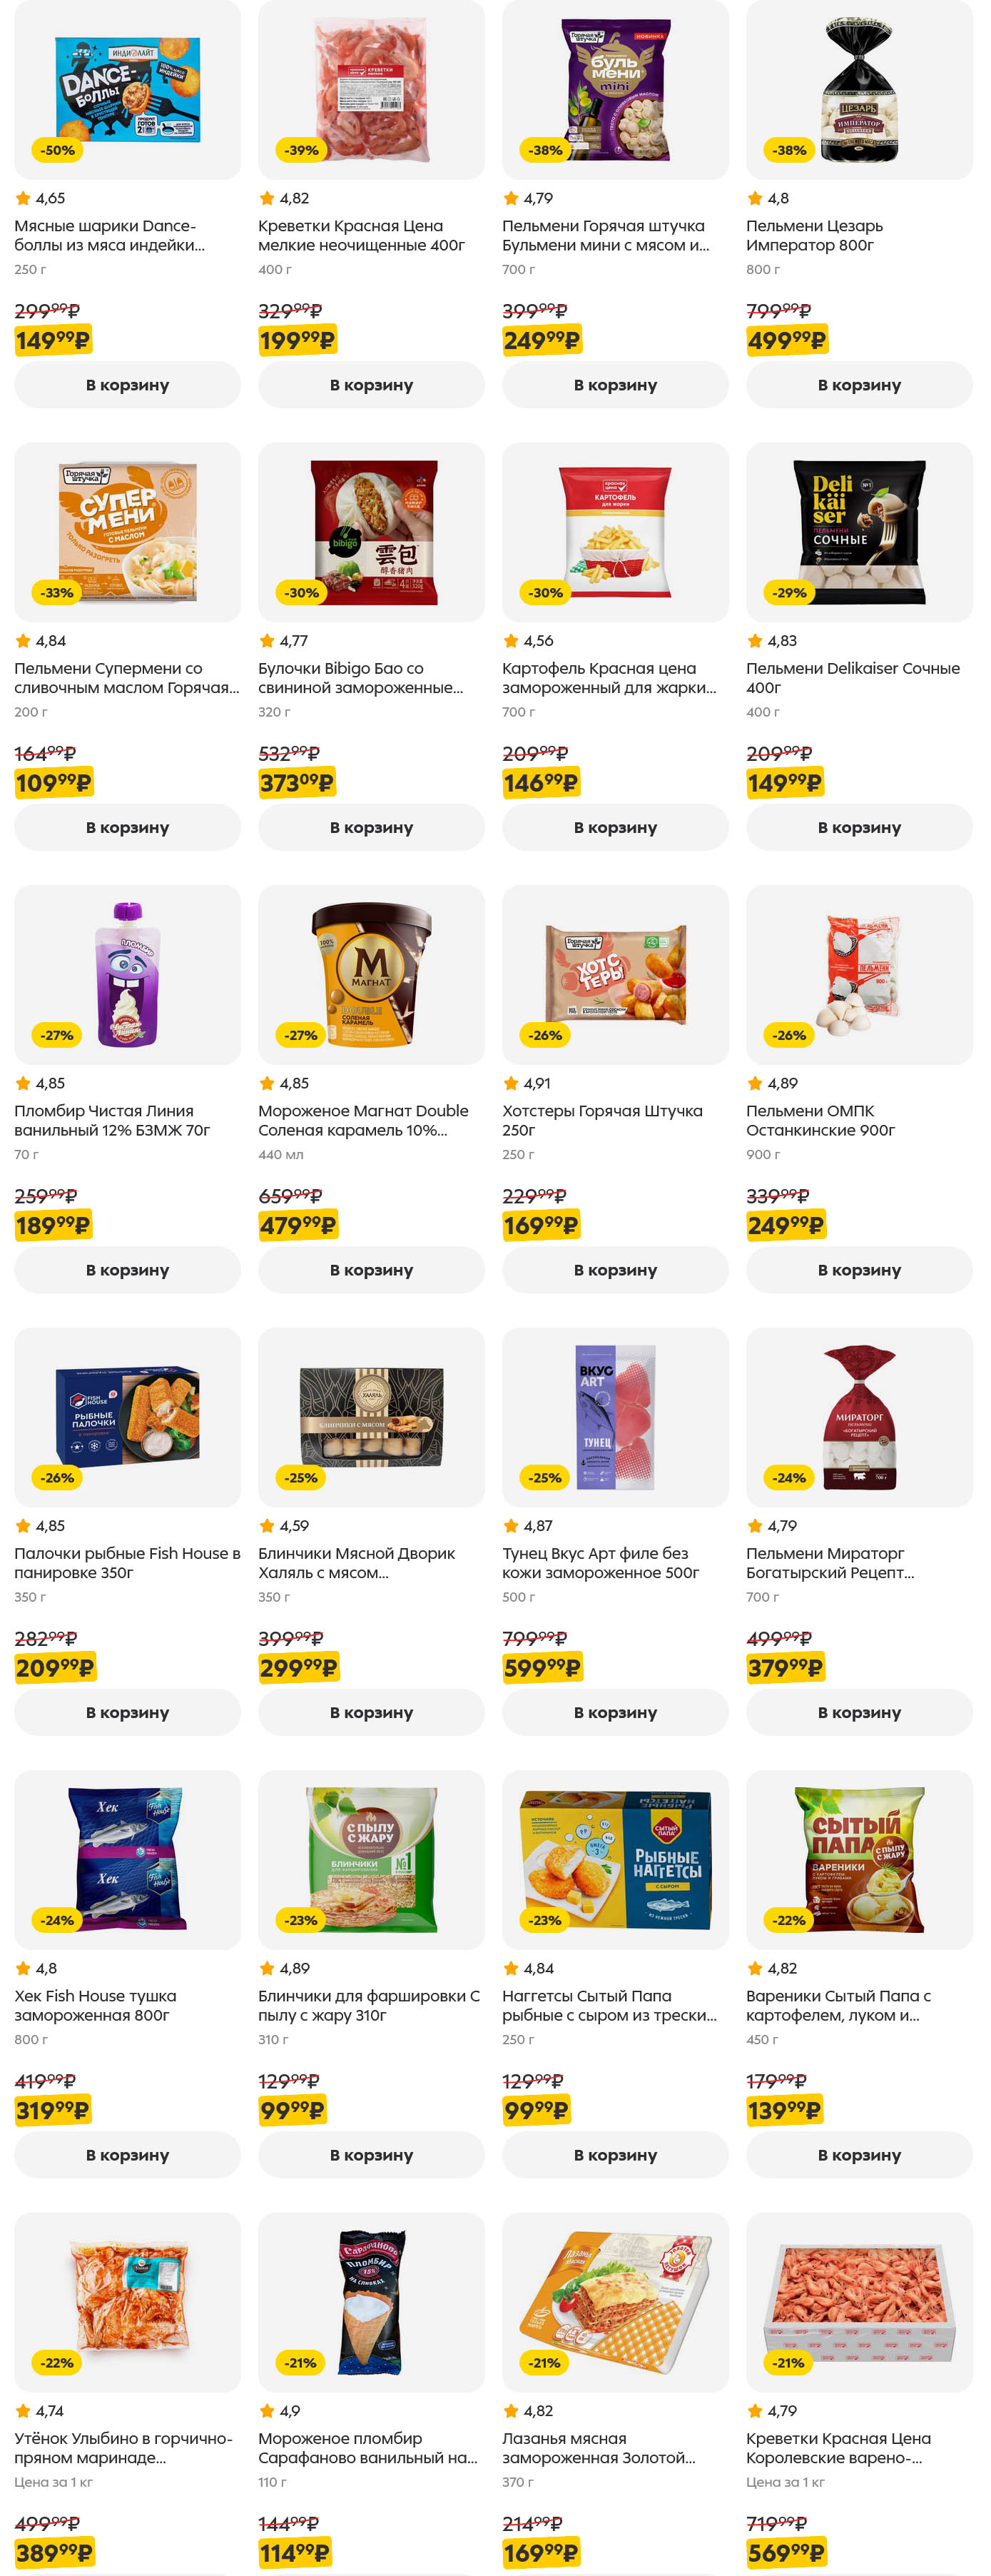The width and height of the screenshot is (991, 2576).
Task: Open Пельмени Супермени product title link
Action: coord(126,678)
